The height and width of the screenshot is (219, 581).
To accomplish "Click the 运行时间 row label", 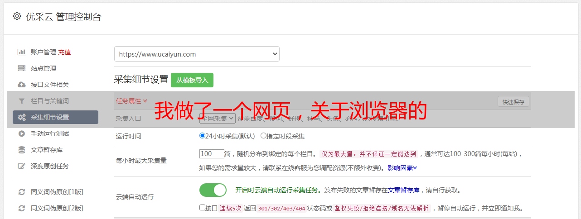I will 129,136.
